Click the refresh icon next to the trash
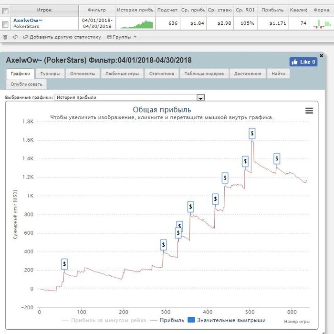The width and height of the screenshot is (334, 334). pos(15,37)
